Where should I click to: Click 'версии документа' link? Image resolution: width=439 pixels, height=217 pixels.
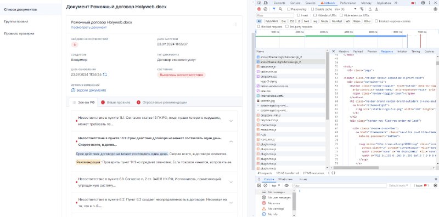[x=88, y=90]
